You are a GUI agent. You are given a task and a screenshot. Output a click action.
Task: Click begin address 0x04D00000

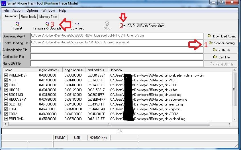(x=73, y=114)
